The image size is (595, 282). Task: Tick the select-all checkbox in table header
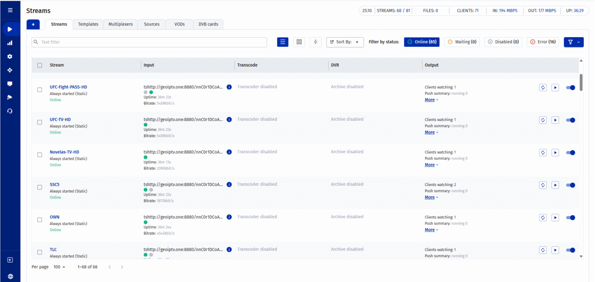pyautogui.click(x=39, y=65)
